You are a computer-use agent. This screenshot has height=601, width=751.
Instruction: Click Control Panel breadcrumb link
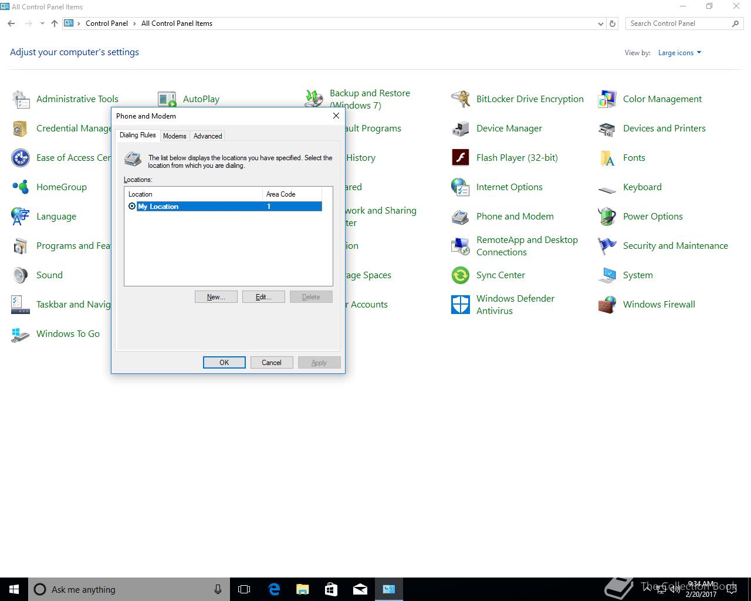click(x=107, y=23)
